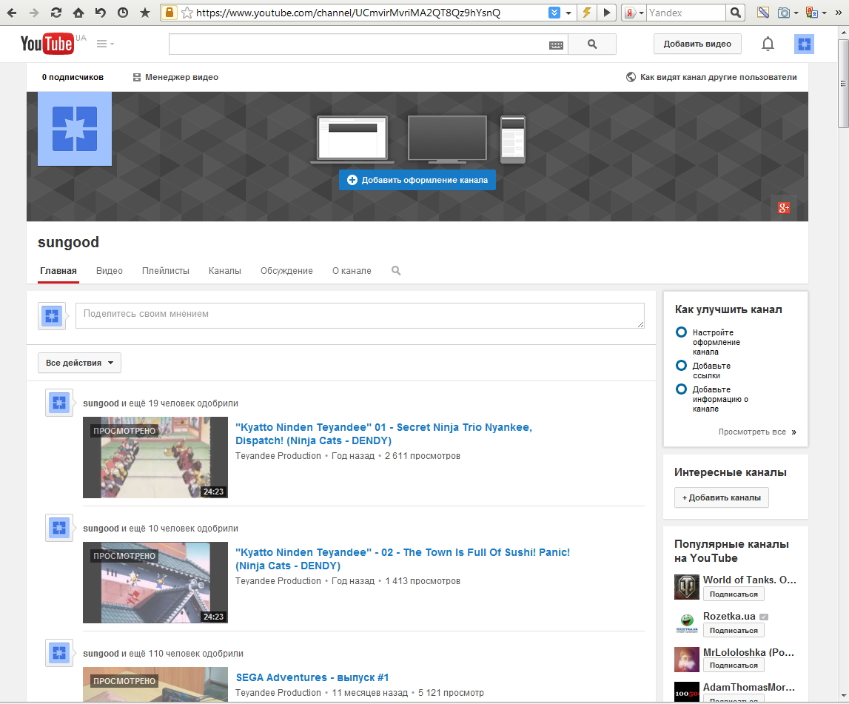Click the large channel avatar picture
This screenshot has height=704, width=849.
point(75,129)
